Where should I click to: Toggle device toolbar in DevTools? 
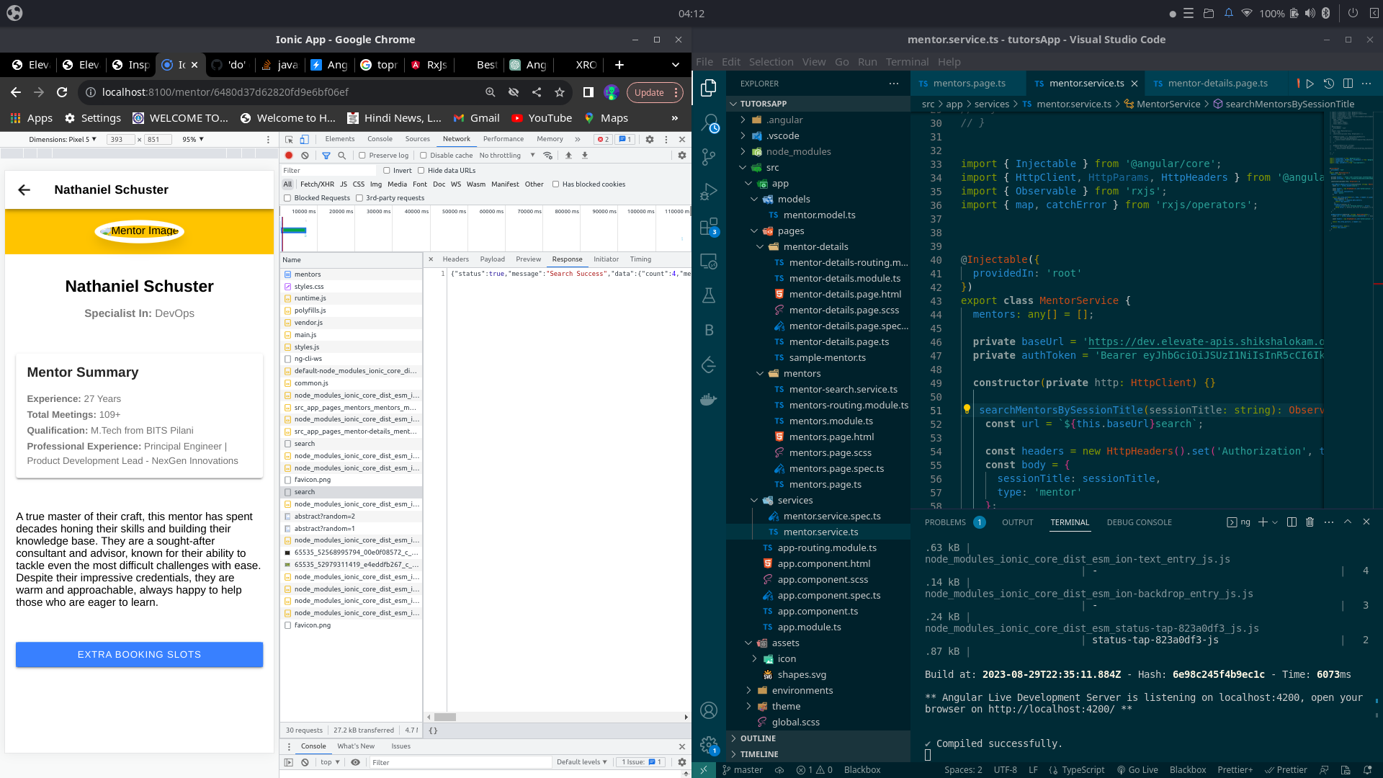click(x=304, y=139)
